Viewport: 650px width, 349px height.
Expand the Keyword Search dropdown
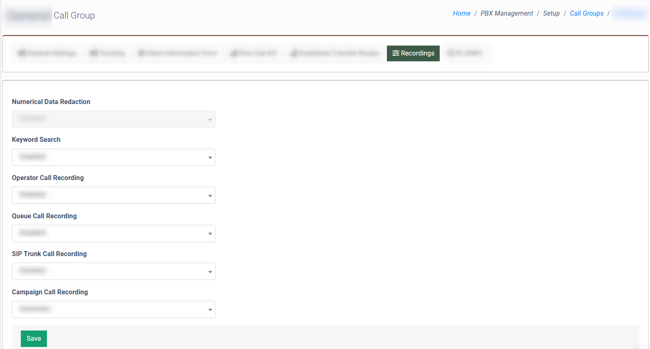(114, 157)
